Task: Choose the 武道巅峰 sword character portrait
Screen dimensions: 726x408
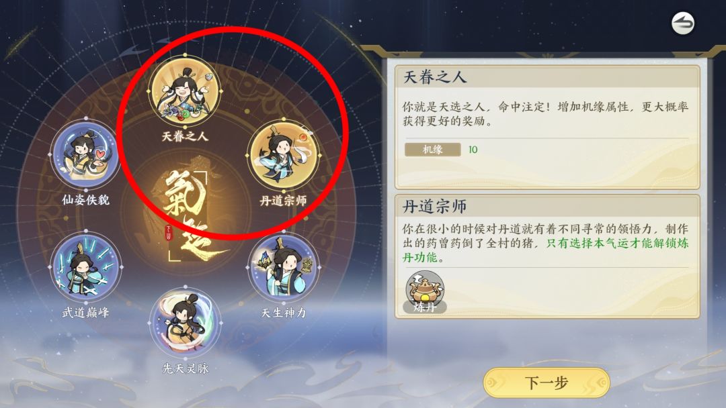Action: click(85, 267)
